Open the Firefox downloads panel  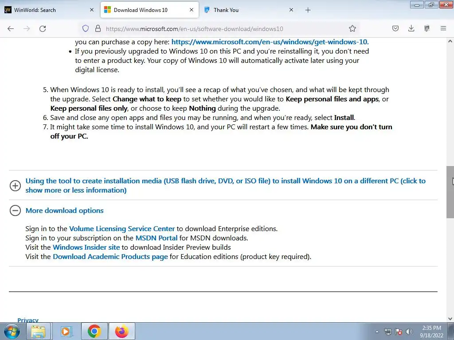tap(411, 28)
